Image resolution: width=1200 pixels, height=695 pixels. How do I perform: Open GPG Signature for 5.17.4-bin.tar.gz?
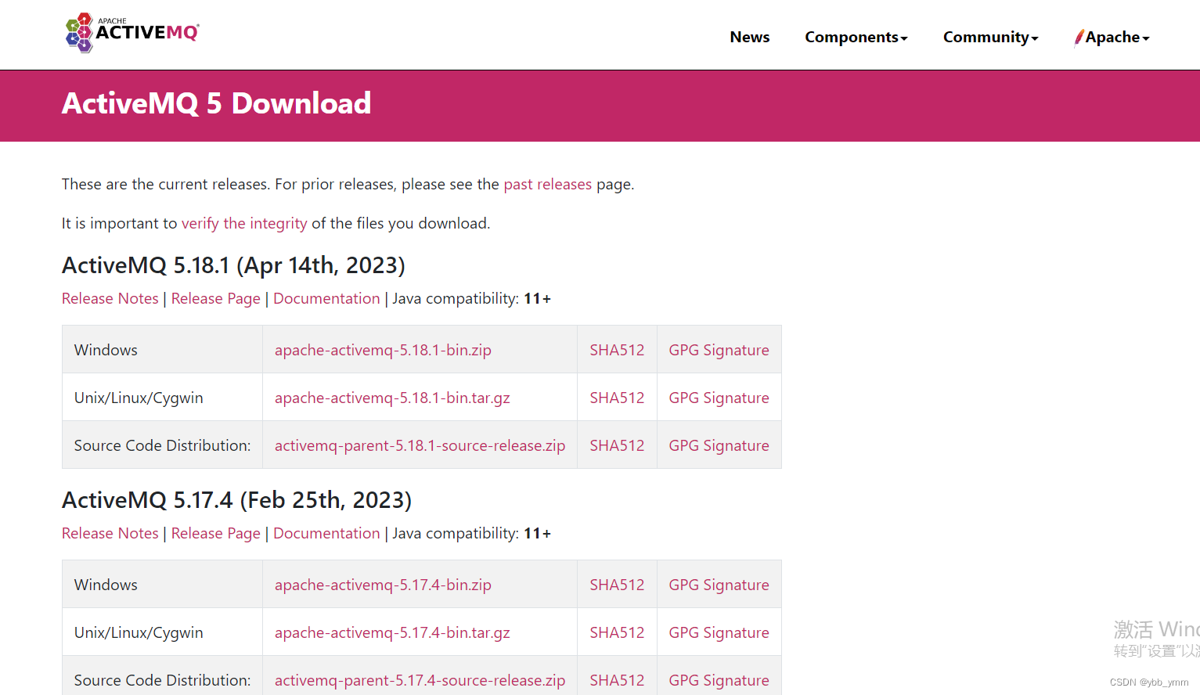coord(719,632)
